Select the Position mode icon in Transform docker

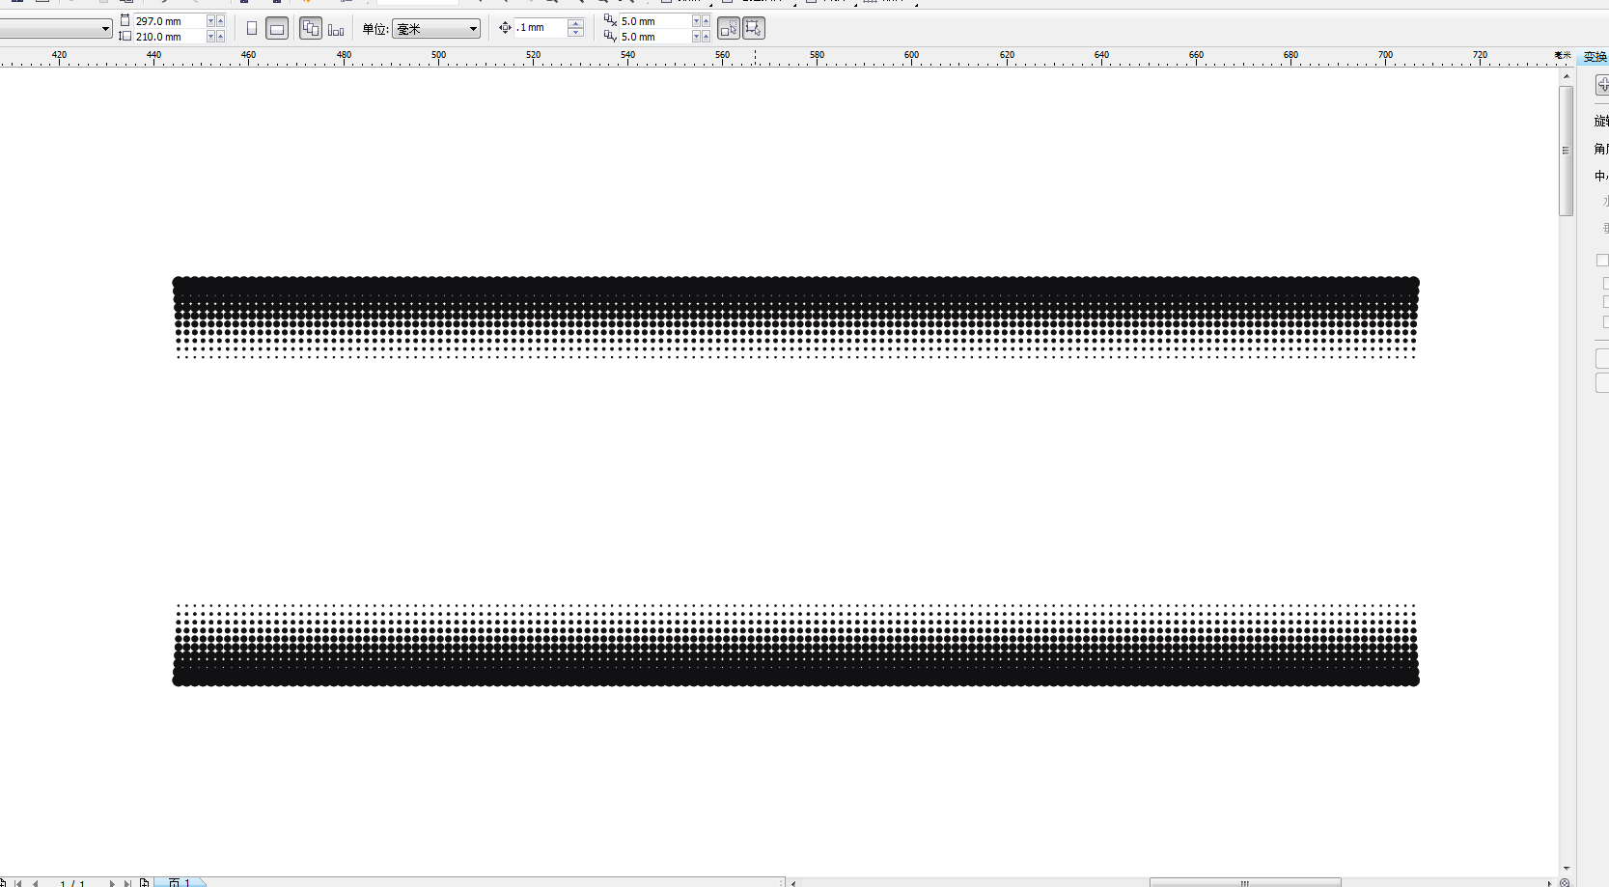[x=1601, y=85]
